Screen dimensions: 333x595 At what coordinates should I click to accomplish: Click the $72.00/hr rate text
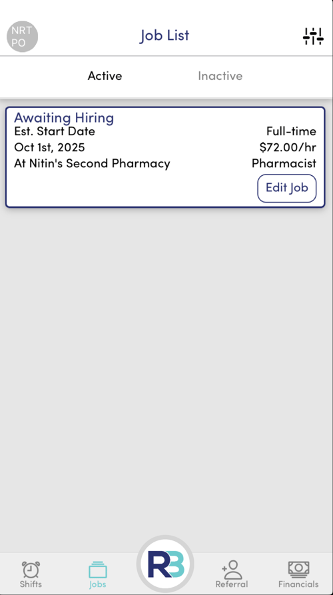(288, 147)
